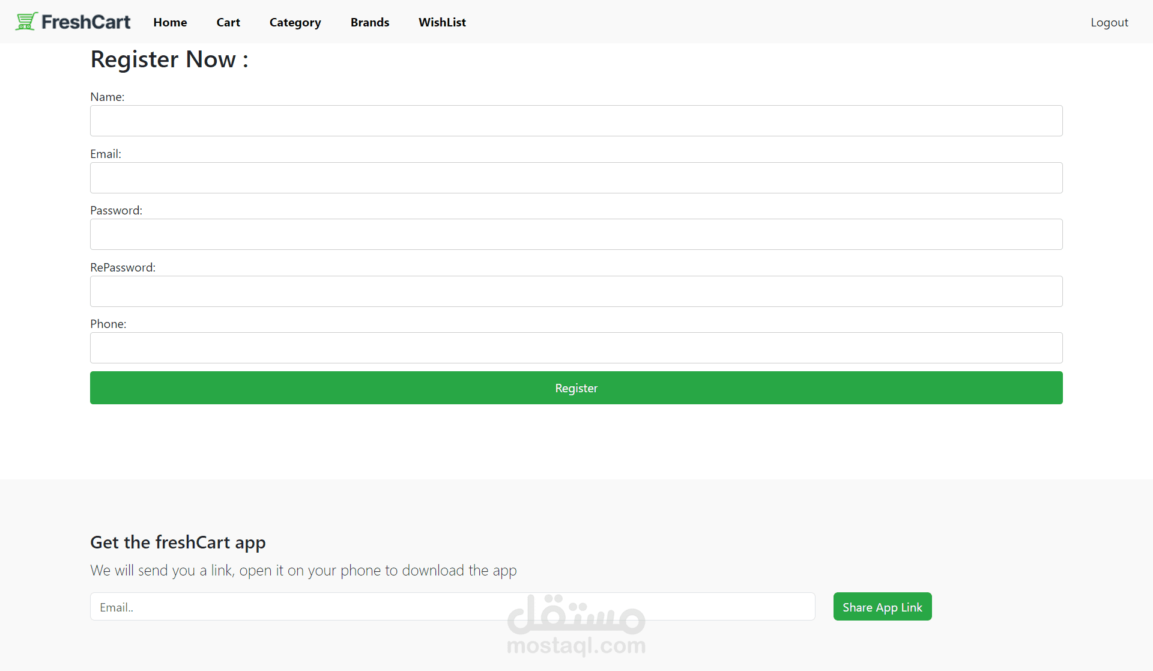Select the navbar Home item next to logo
Image resolution: width=1153 pixels, height=671 pixels.
pos(170,22)
